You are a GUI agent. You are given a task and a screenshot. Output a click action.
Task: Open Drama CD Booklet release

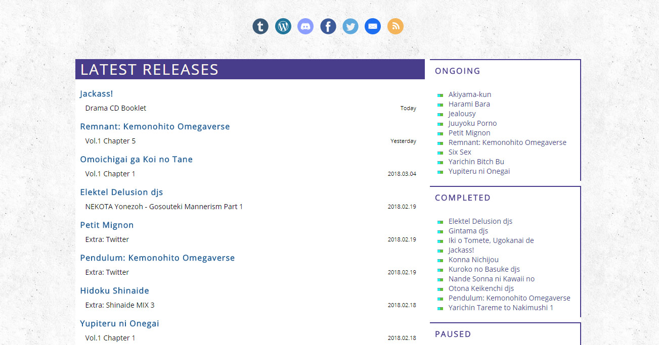pyautogui.click(x=116, y=108)
